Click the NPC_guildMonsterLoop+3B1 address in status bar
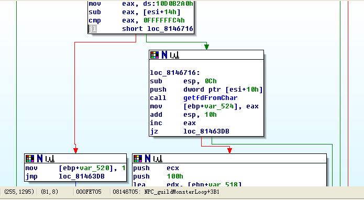 [182, 192]
